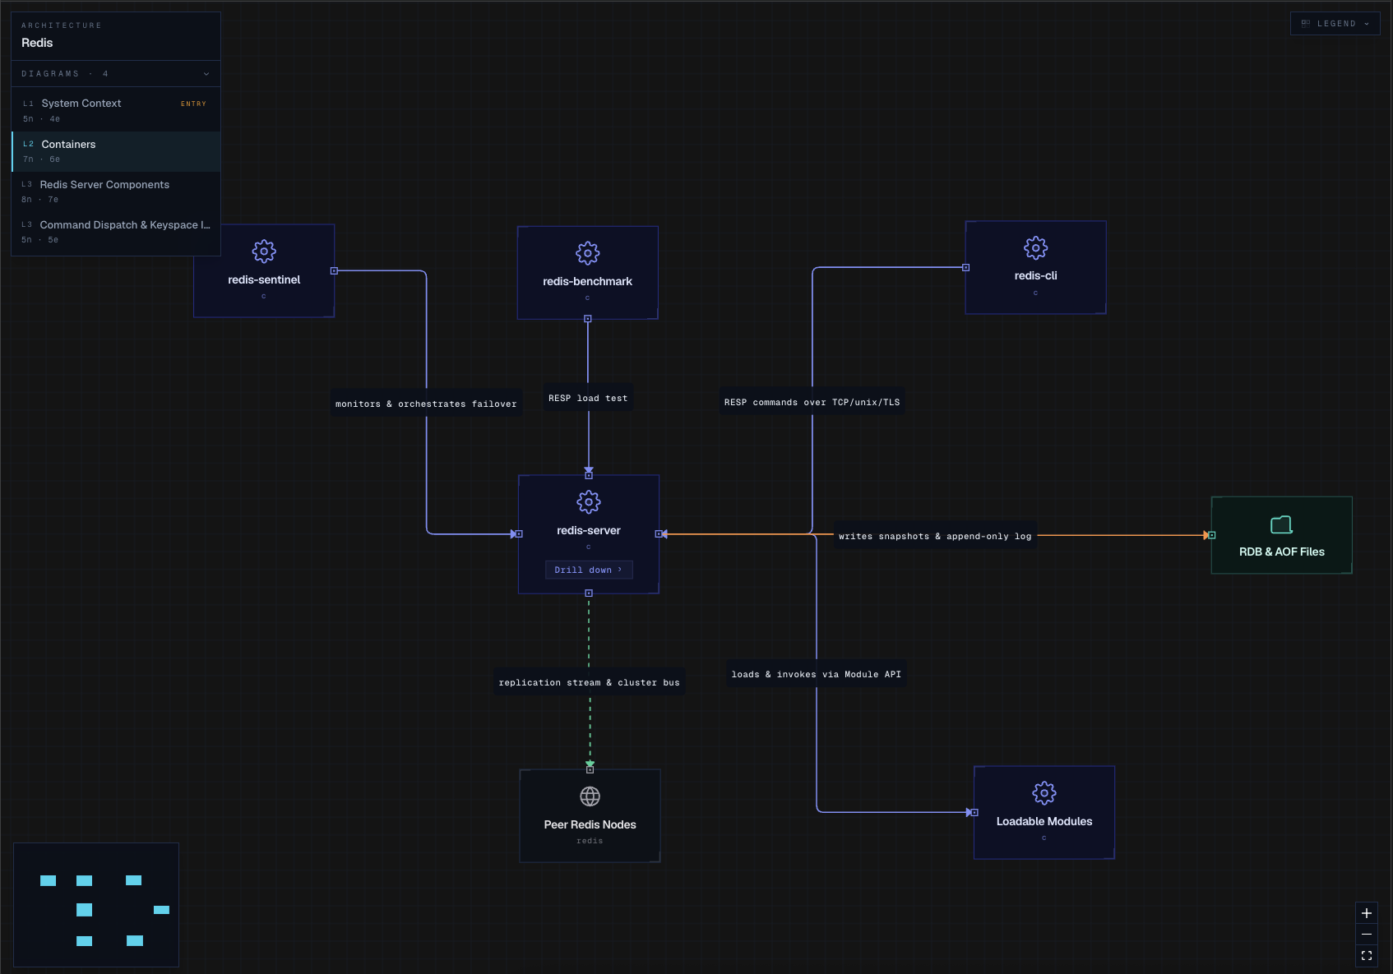The image size is (1393, 974).
Task: Click the Peer Redis Nodes globe icon
Action: pyautogui.click(x=590, y=796)
